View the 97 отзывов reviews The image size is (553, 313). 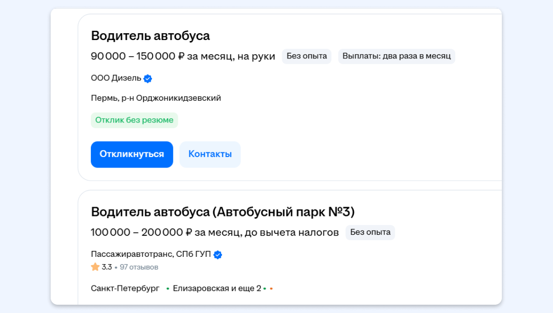pyautogui.click(x=139, y=267)
